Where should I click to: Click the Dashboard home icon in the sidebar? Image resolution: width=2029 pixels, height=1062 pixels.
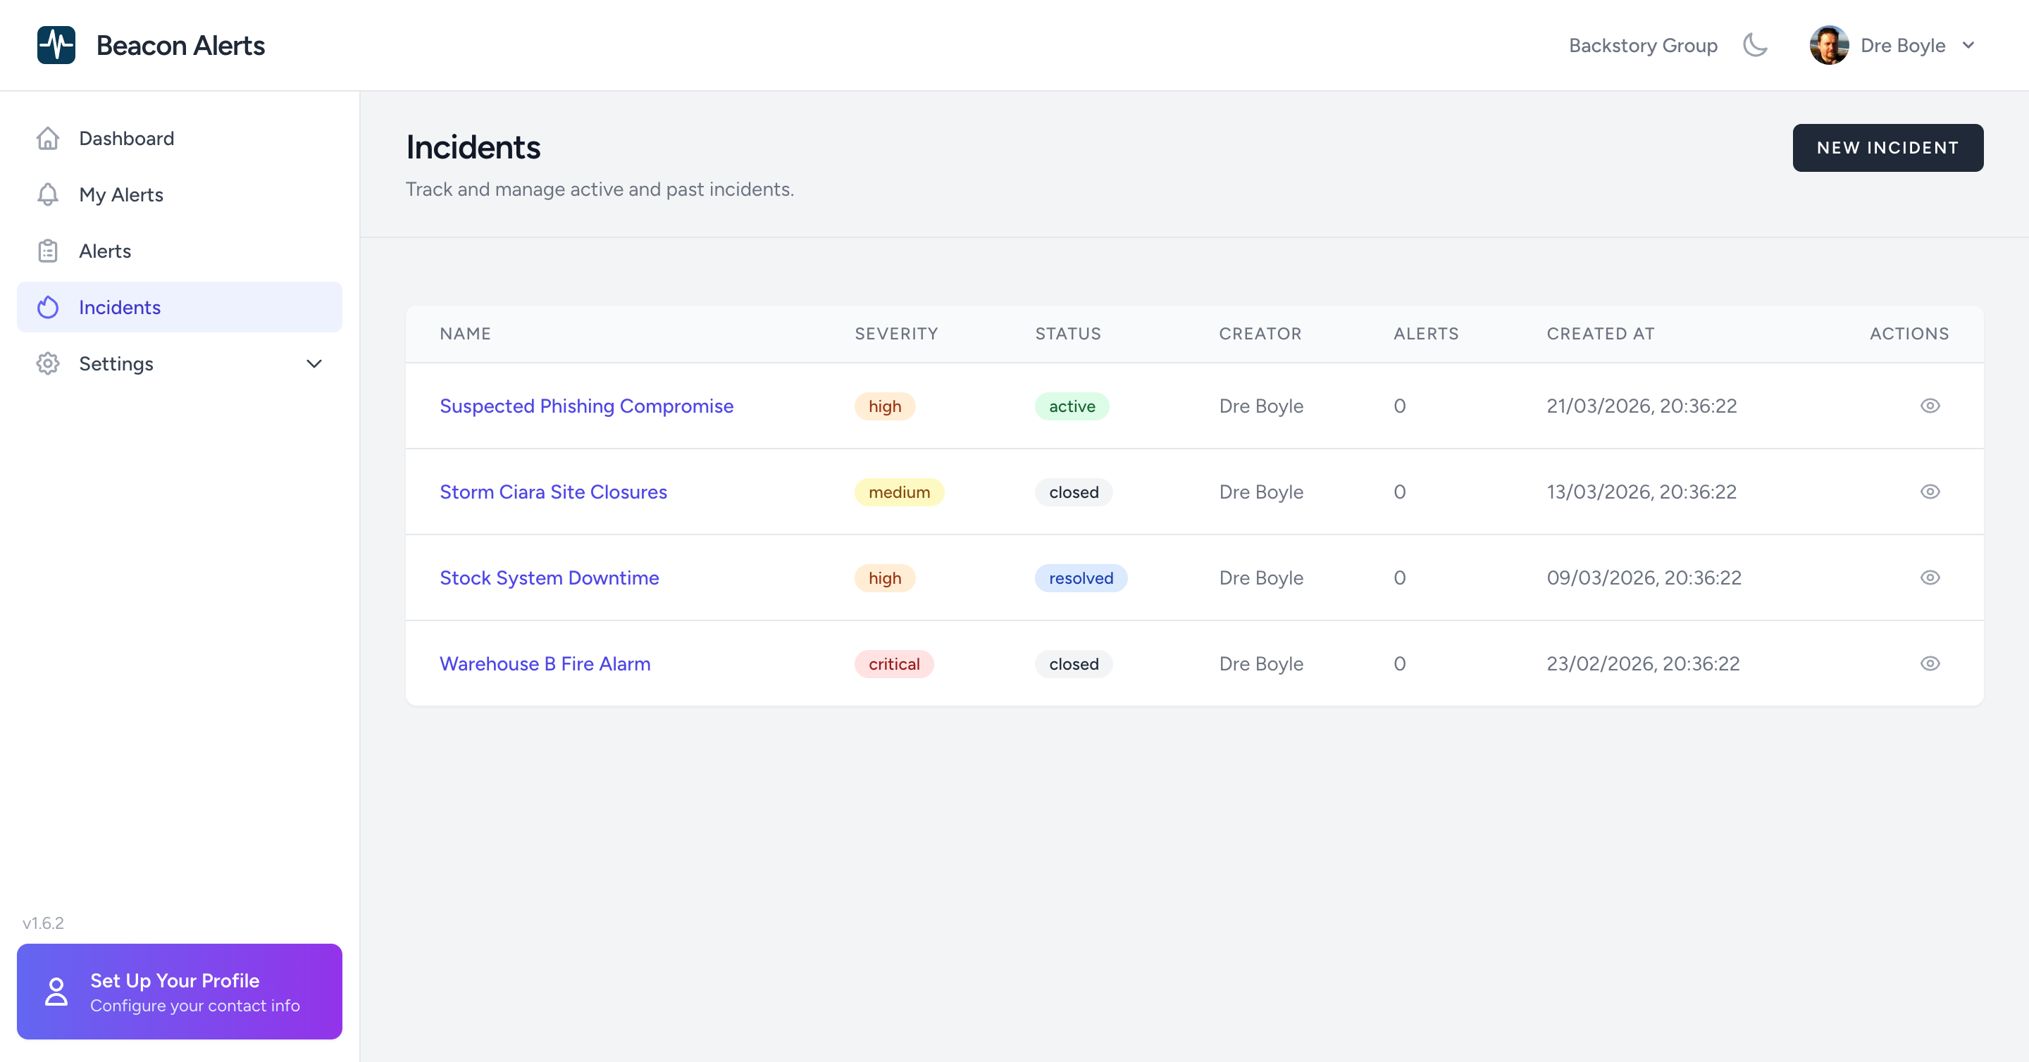click(x=48, y=139)
